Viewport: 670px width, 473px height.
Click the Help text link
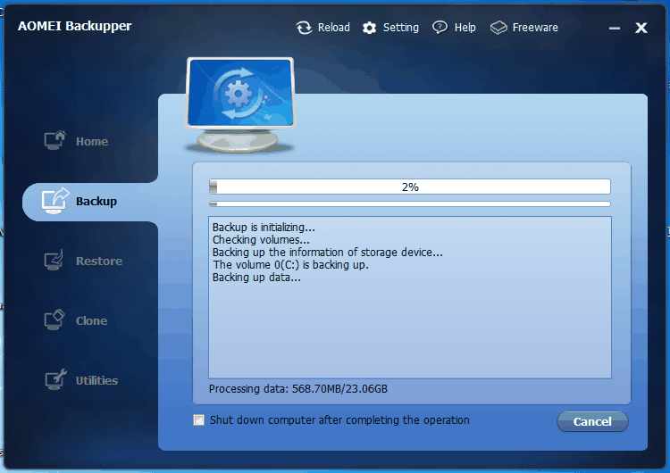click(465, 28)
